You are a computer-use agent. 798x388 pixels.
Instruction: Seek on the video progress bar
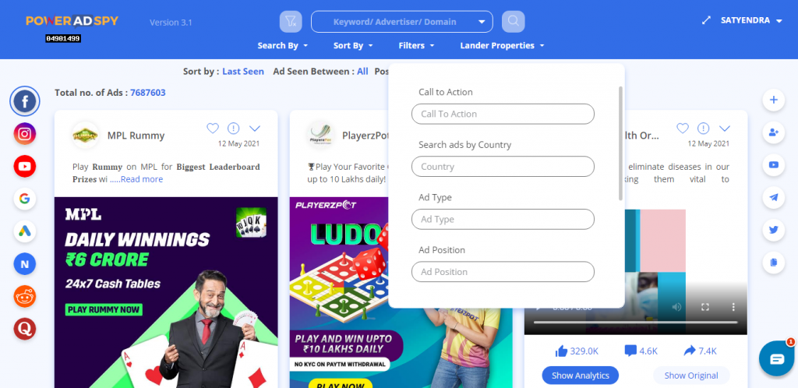point(635,323)
